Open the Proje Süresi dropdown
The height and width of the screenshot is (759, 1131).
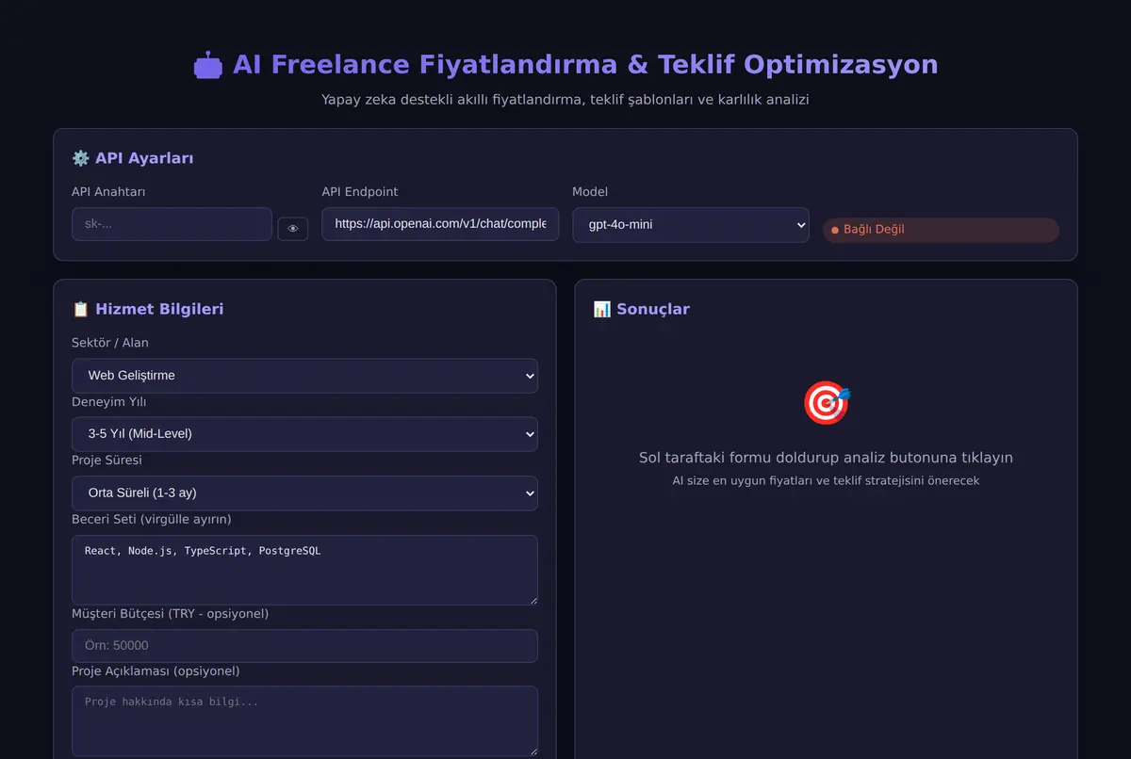(x=304, y=493)
